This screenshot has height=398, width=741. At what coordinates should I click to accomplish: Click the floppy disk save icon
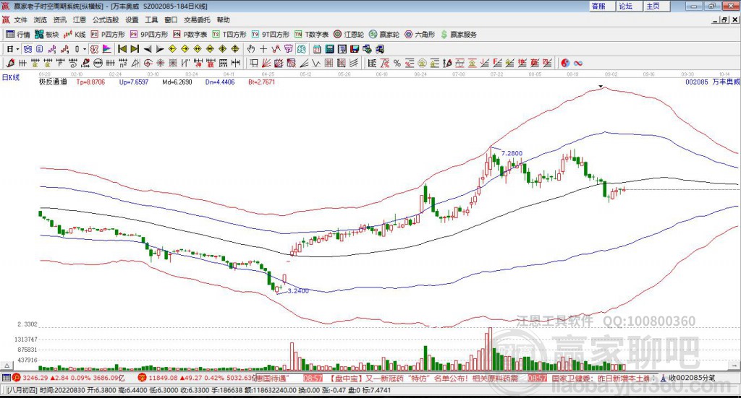click(355, 49)
